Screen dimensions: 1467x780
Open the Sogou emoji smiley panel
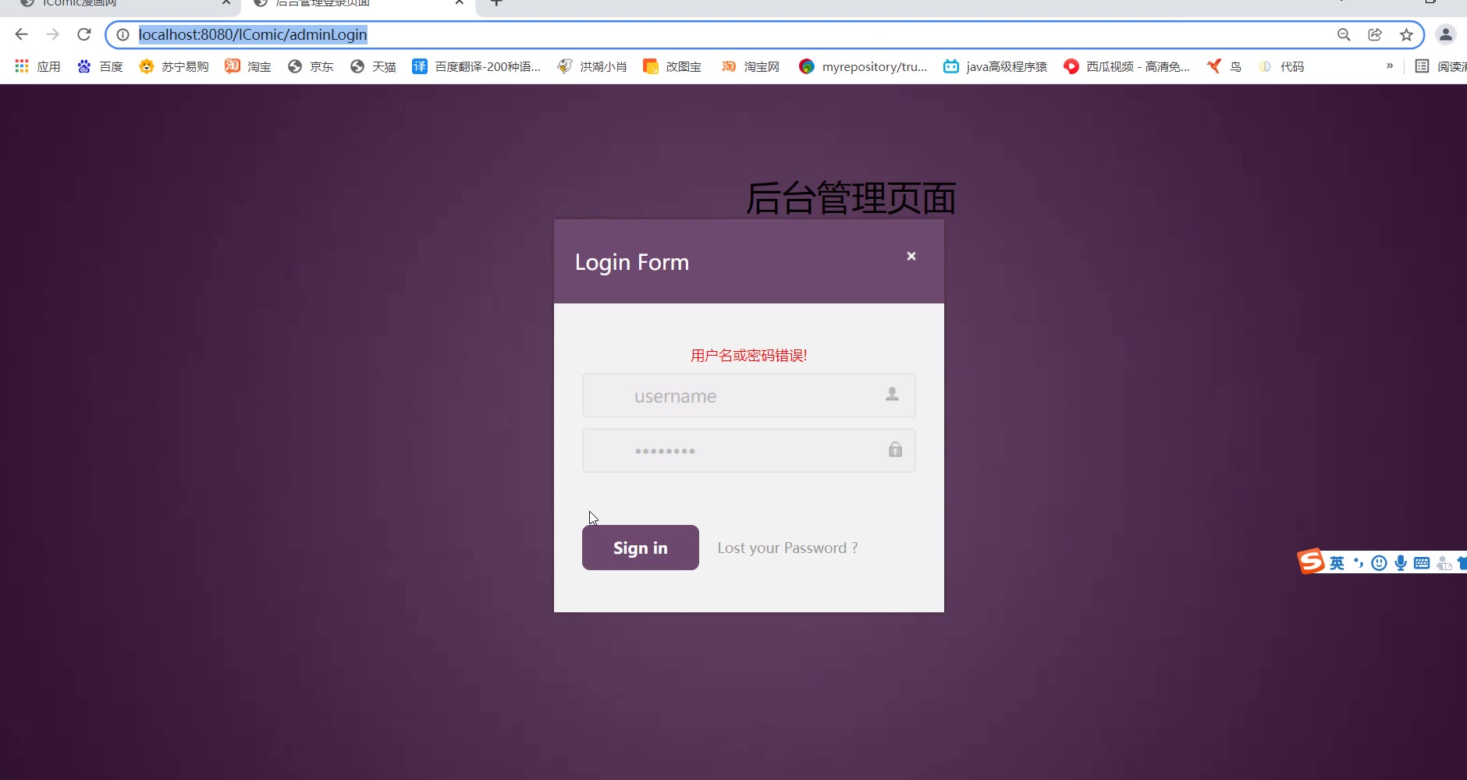pyautogui.click(x=1379, y=563)
